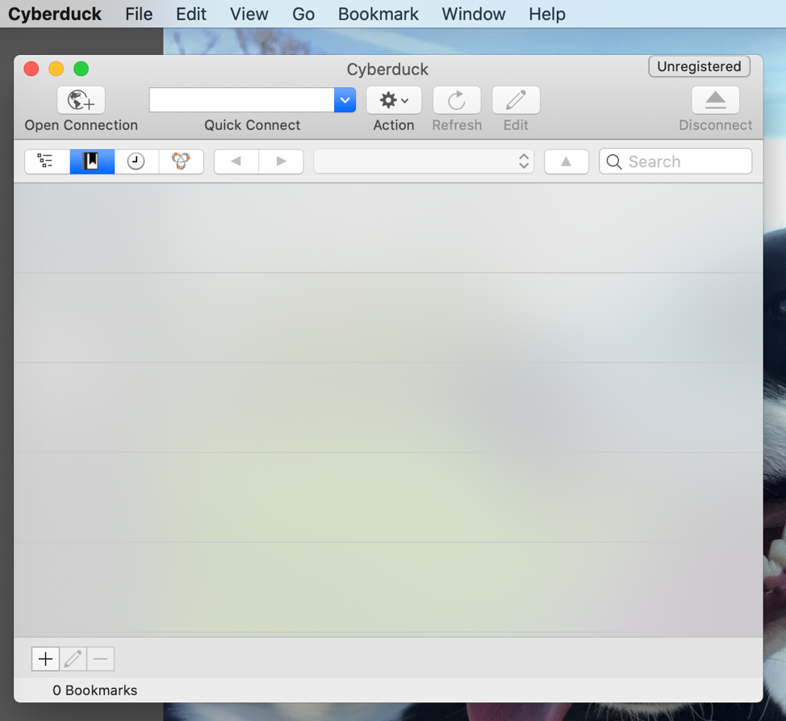Viewport: 786px width, 721px height.
Task: Click the 'Edit' label under the pencil
Action: [x=516, y=125]
